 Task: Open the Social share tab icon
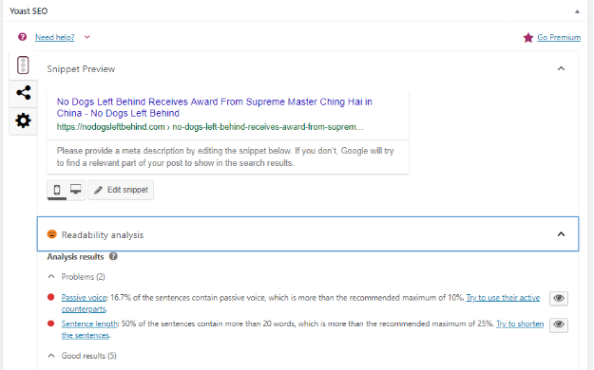(23, 93)
